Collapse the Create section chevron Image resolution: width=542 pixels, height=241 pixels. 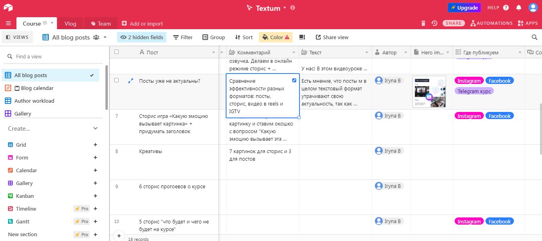pyautogui.click(x=95, y=128)
